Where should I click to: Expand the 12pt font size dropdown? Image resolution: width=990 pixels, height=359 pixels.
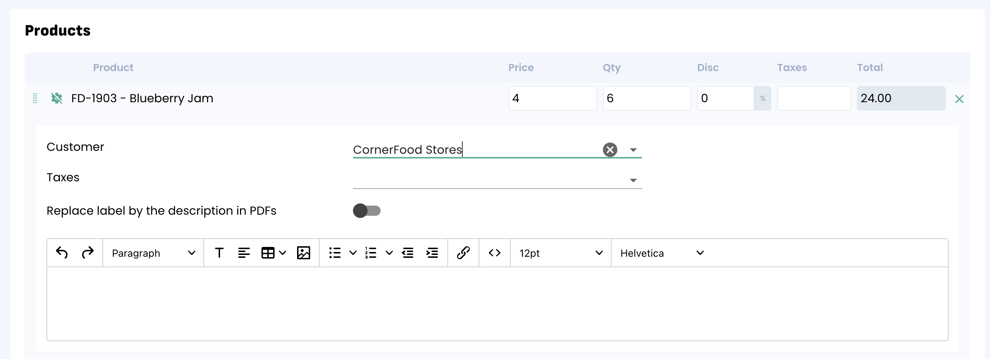pyautogui.click(x=560, y=253)
